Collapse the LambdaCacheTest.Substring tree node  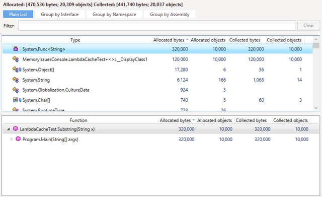pyautogui.click(x=9, y=129)
